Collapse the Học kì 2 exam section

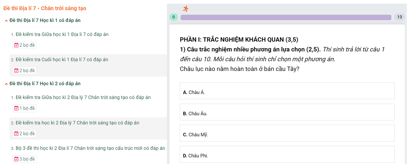click(6, 84)
